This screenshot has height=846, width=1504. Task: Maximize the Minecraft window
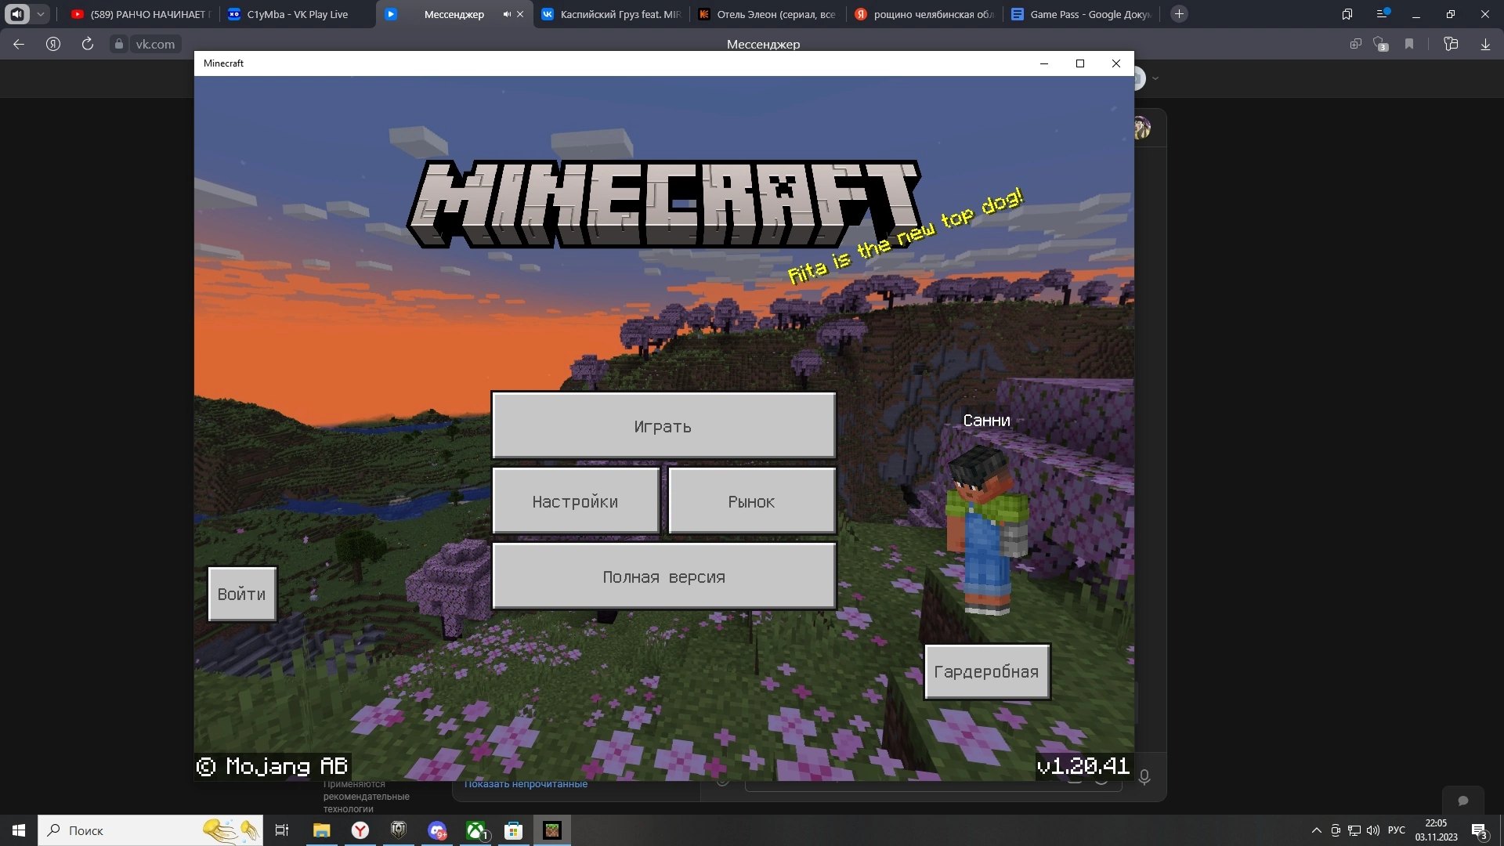[x=1080, y=63]
